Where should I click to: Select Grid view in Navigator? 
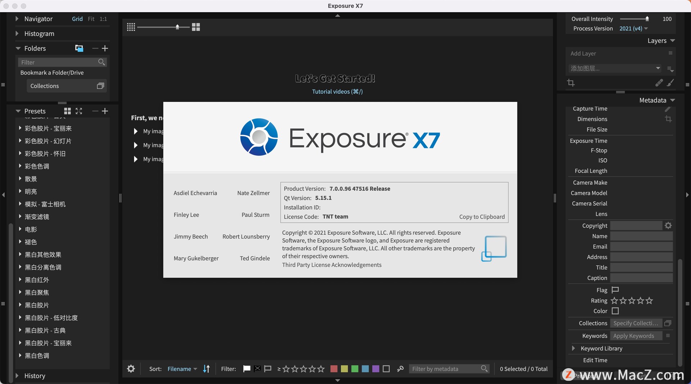coord(77,19)
